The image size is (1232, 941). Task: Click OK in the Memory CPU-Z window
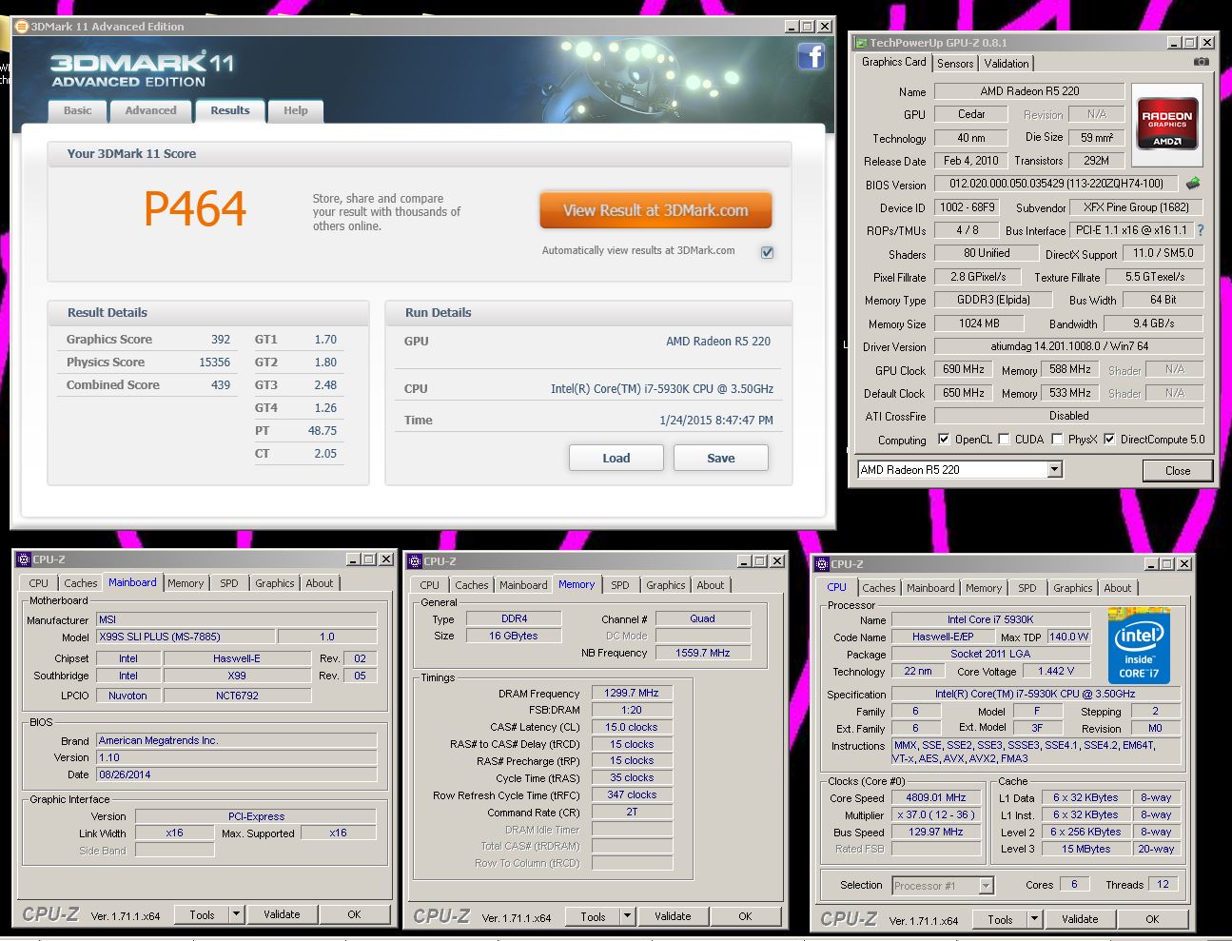click(745, 916)
